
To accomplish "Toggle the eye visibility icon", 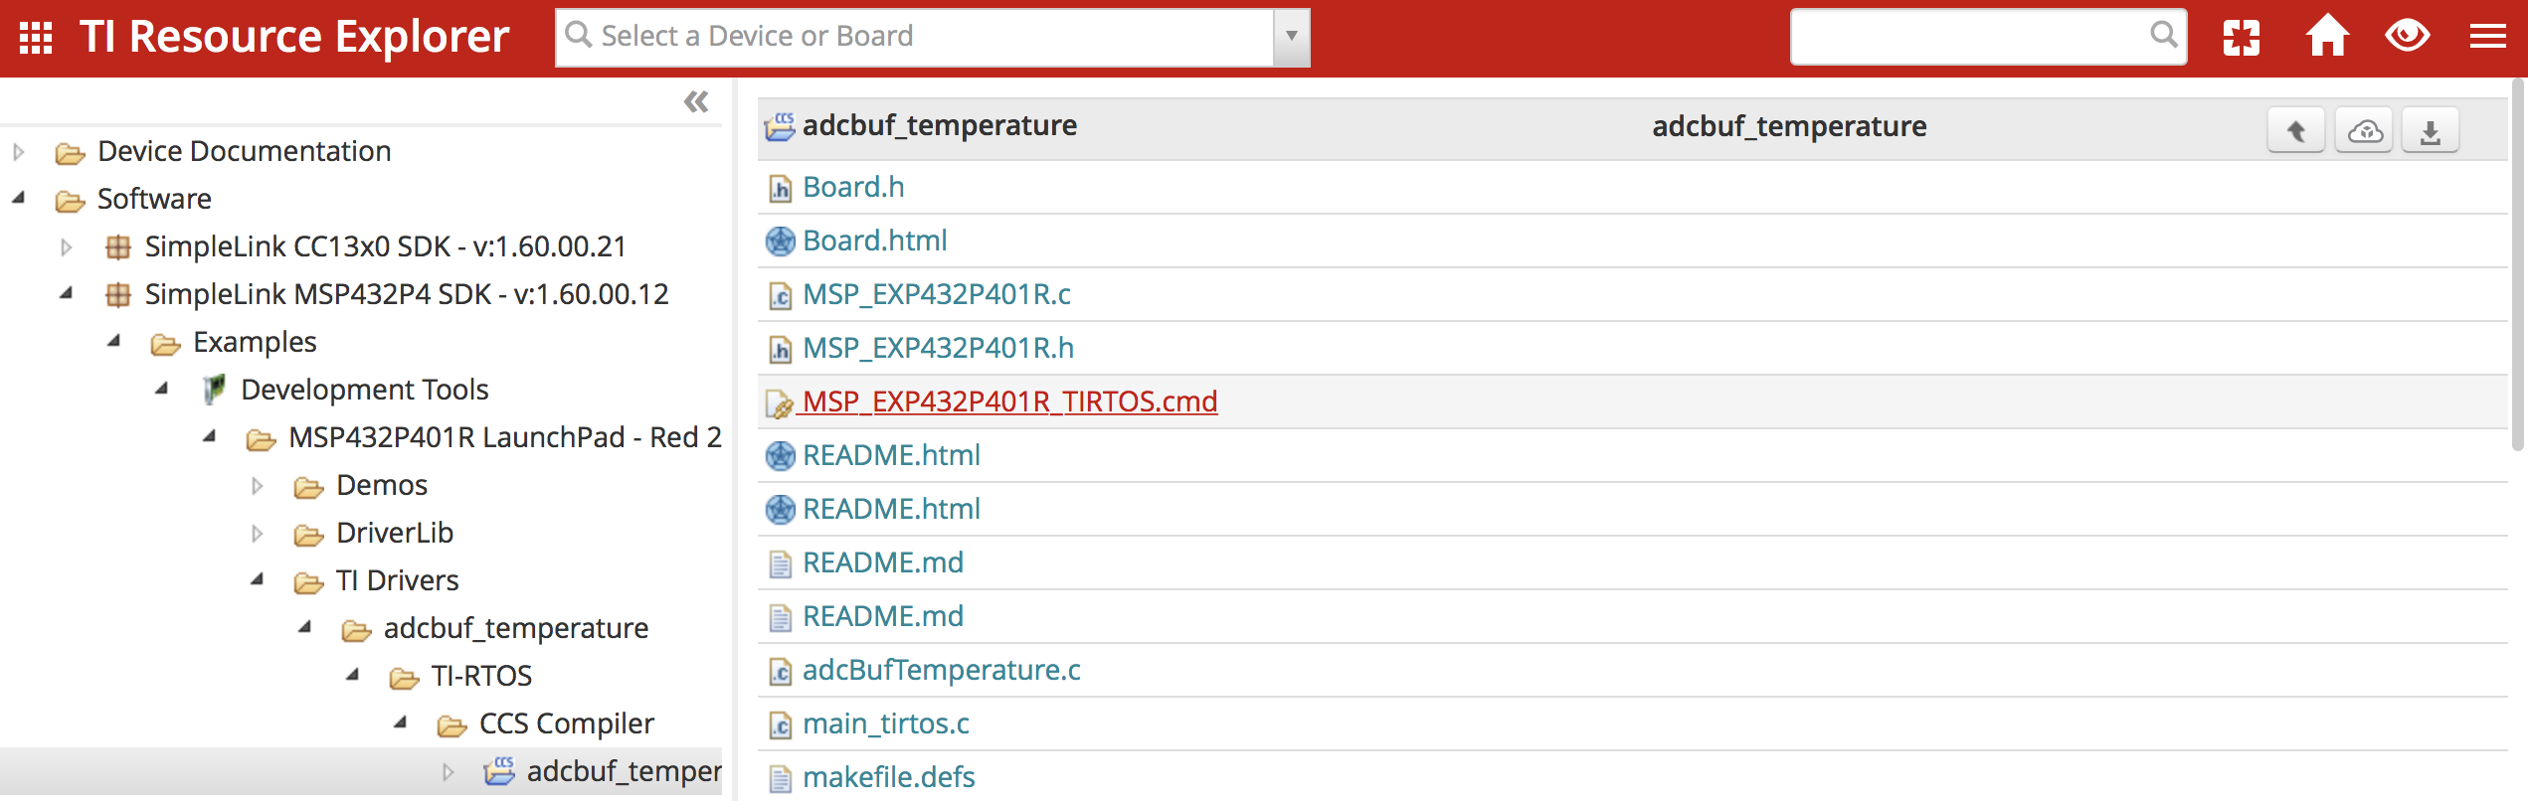I will point(2407,37).
